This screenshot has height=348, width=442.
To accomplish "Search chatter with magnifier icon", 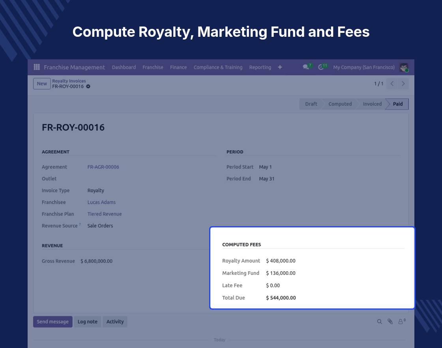I will coord(379,322).
